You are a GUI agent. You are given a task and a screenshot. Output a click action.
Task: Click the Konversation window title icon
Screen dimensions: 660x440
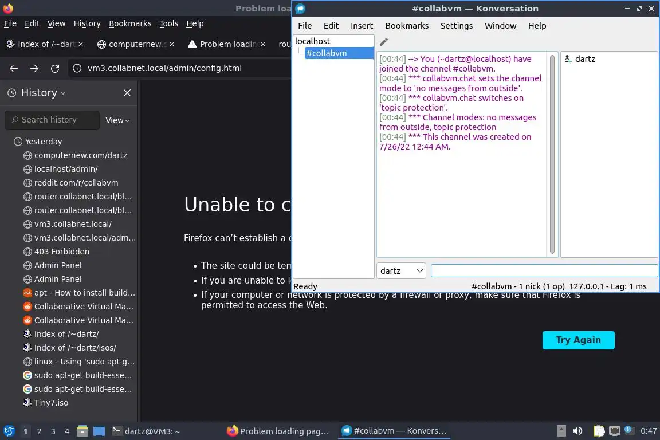pyautogui.click(x=300, y=9)
